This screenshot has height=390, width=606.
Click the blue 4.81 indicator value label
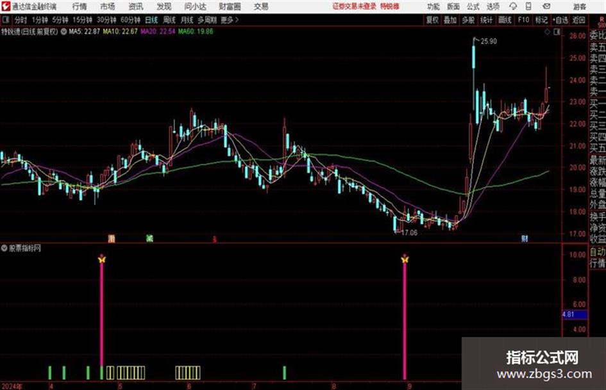pos(575,314)
